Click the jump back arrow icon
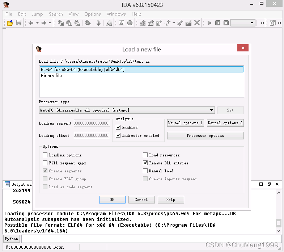This screenshot has width=284, height=252. [31, 23]
